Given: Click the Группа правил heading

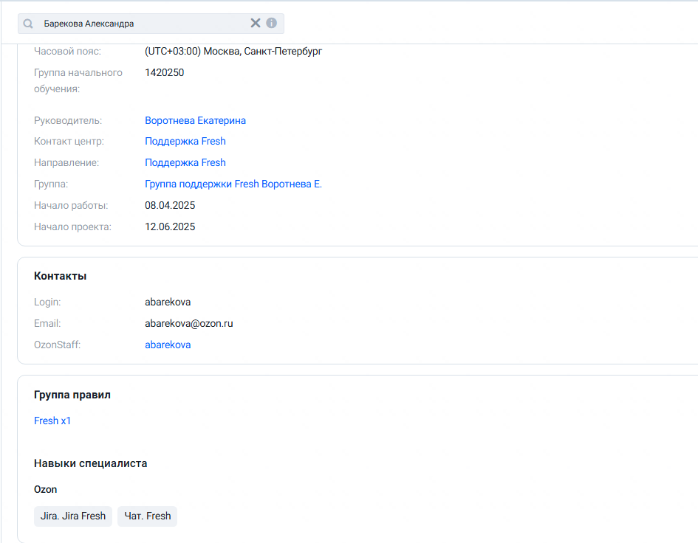Looking at the screenshot, I should (x=72, y=395).
